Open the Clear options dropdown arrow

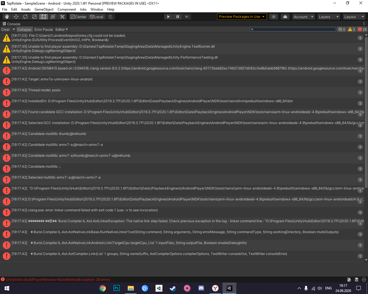pyautogui.click(x=14, y=29)
